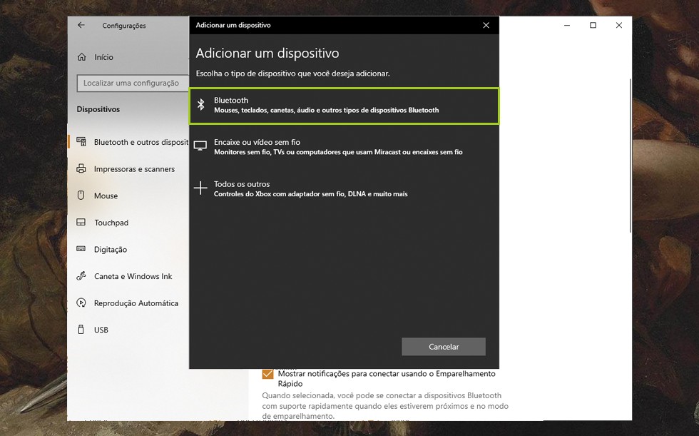Image resolution: width=699 pixels, height=436 pixels.
Task: Close the Adicionar um dispositivo dialog
Action: [x=486, y=25]
